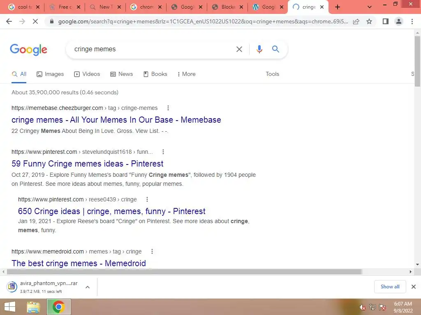Click the address bar URL
This screenshot has height=315, width=421.
[203, 21]
